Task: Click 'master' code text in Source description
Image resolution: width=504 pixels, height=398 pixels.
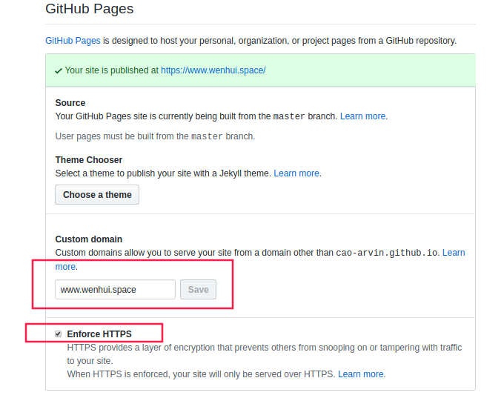Action: 288,116
